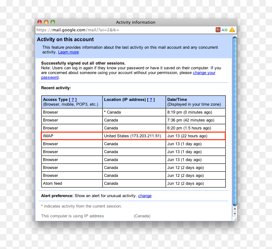This screenshot has height=249, width=272.
Task: Click the scrollbar down arrow
Action: [235, 214]
